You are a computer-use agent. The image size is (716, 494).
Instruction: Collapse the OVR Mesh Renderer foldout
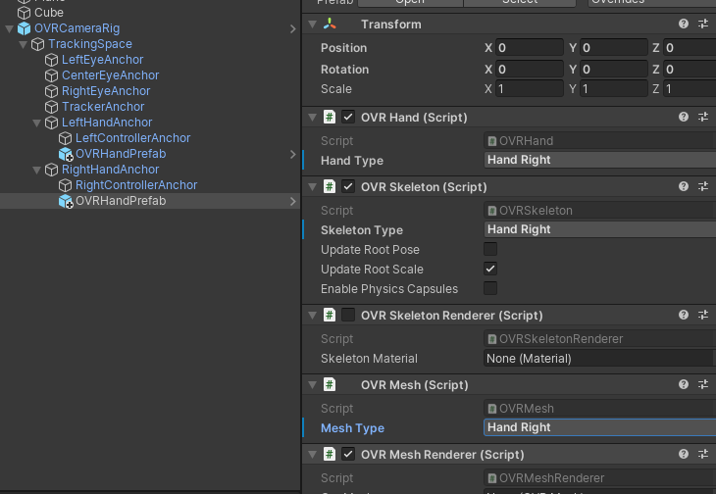(312, 455)
